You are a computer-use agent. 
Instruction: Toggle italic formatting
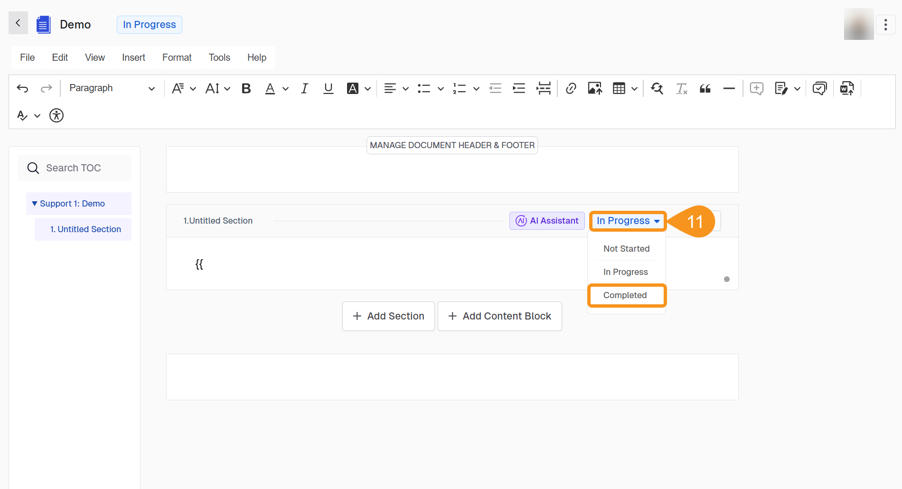coord(304,88)
